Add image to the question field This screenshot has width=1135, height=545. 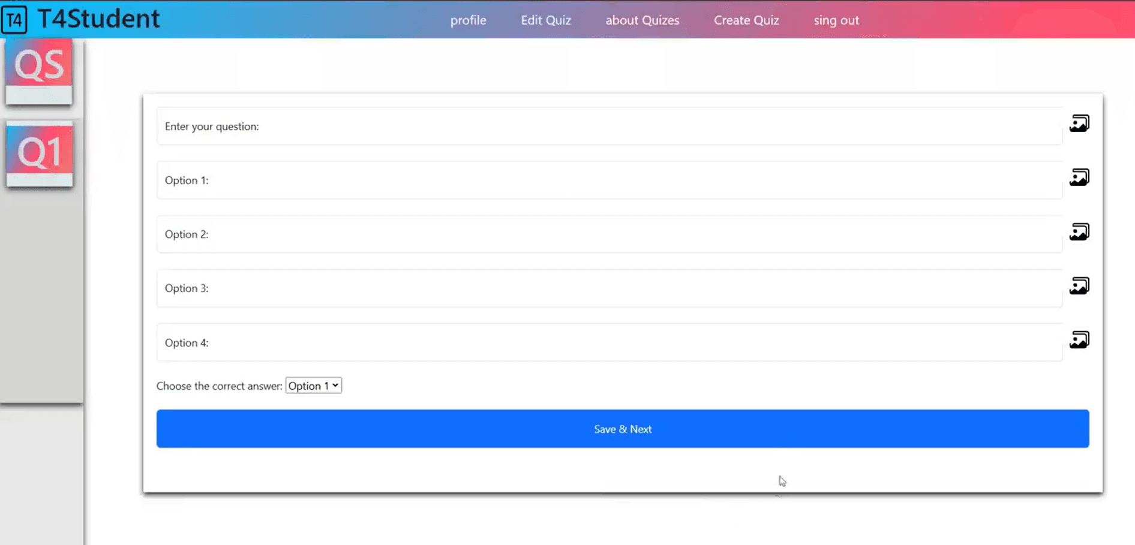pos(1079,124)
